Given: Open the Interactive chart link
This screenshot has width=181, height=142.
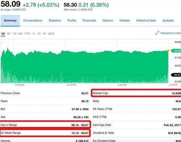Looking at the screenshot, I should coord(171,33).
